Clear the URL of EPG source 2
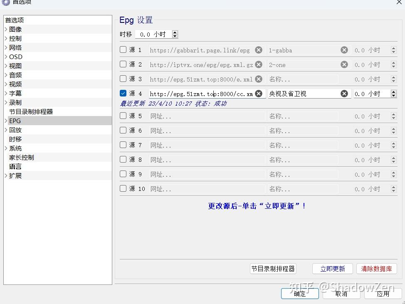405x304 pixels. [258, 64]
